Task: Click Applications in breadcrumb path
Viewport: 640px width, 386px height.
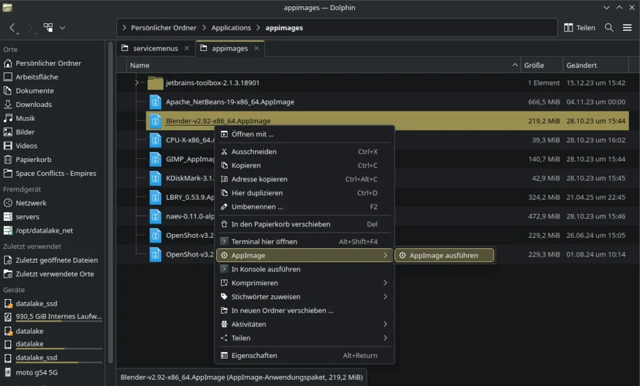Action: click(231, 28)
